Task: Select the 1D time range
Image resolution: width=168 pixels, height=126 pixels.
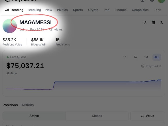Action: pos(125,57)
